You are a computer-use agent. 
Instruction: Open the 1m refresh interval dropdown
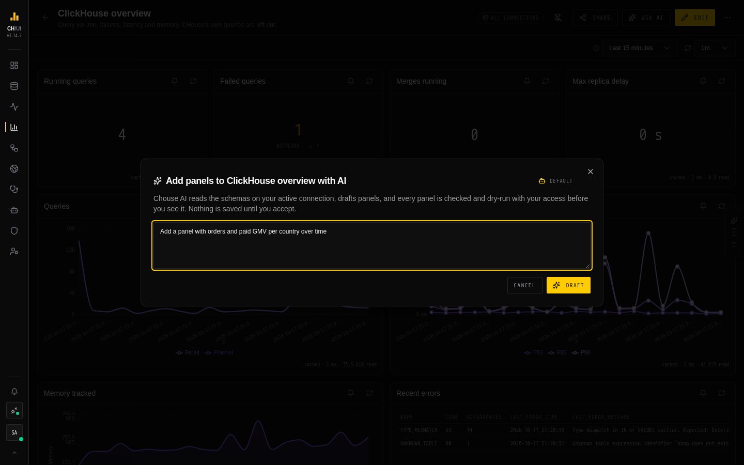point(715,48)
